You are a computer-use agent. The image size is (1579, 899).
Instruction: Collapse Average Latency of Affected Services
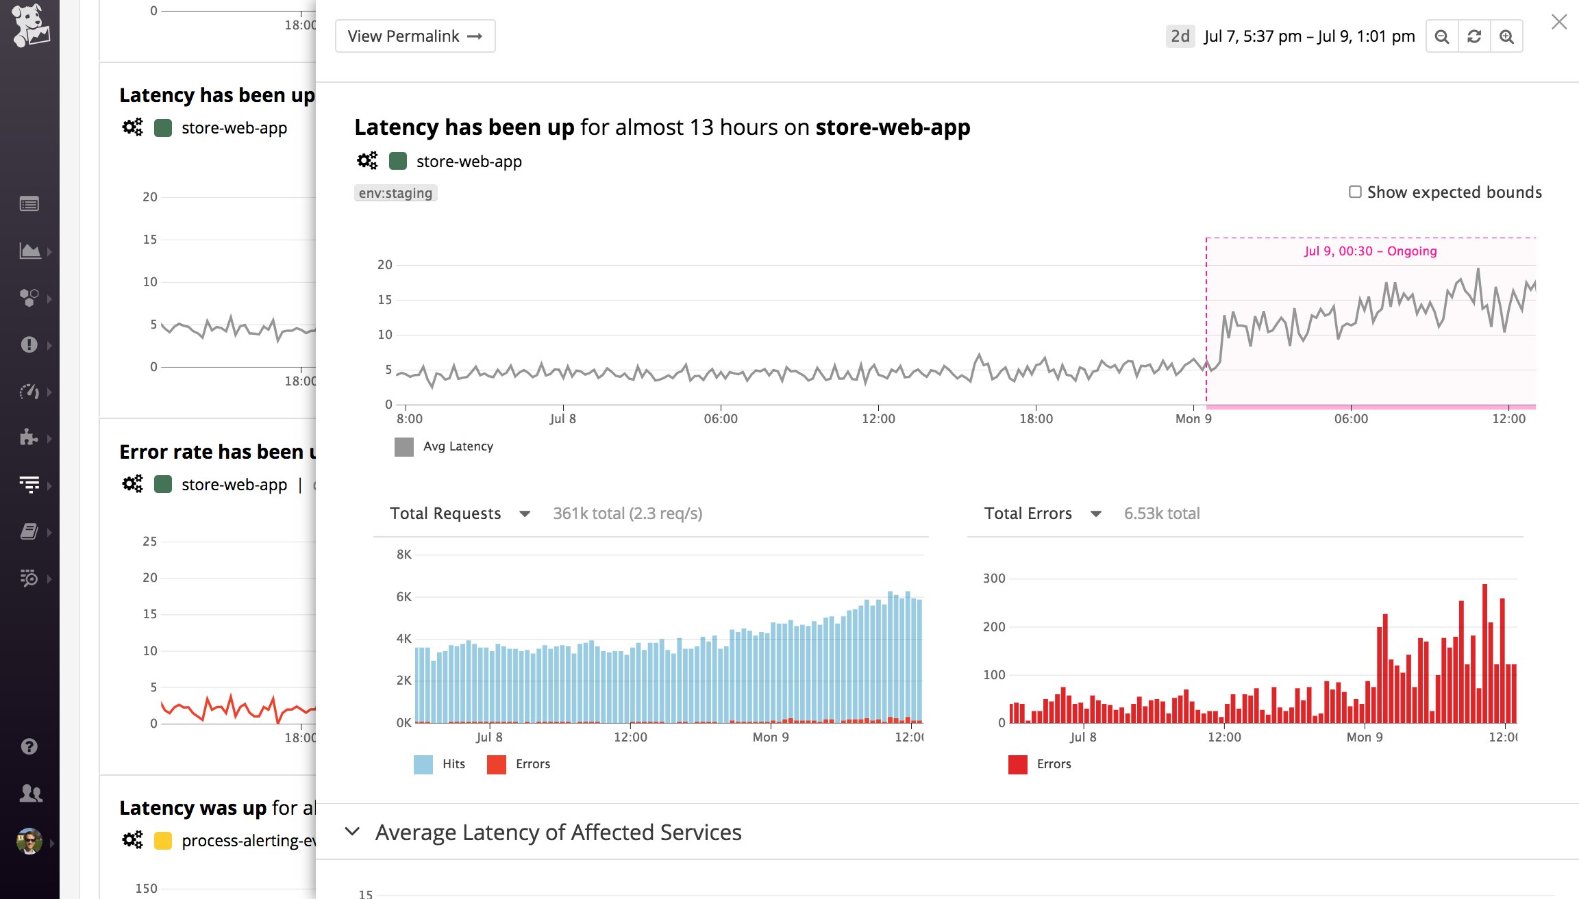click(x=353, y=831)
